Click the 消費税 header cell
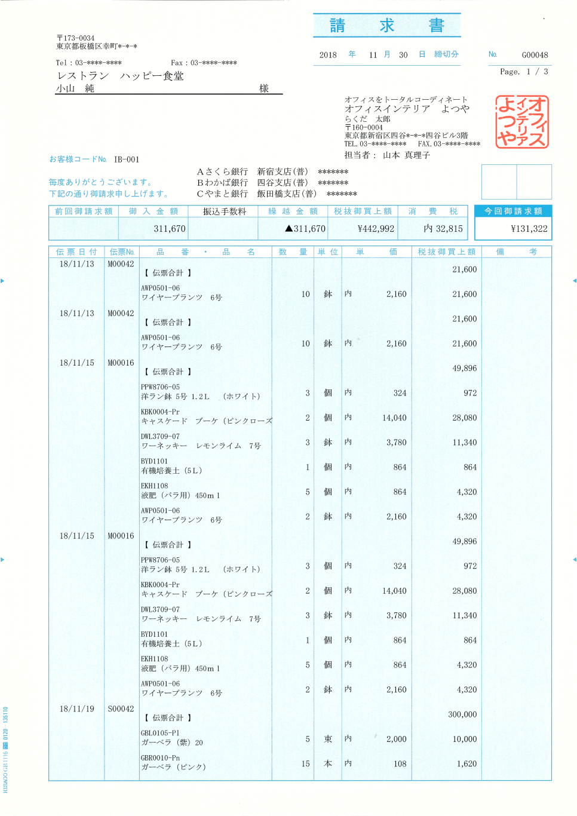The height and width of the screenshot is (816, 577). (x=433, y=211)
